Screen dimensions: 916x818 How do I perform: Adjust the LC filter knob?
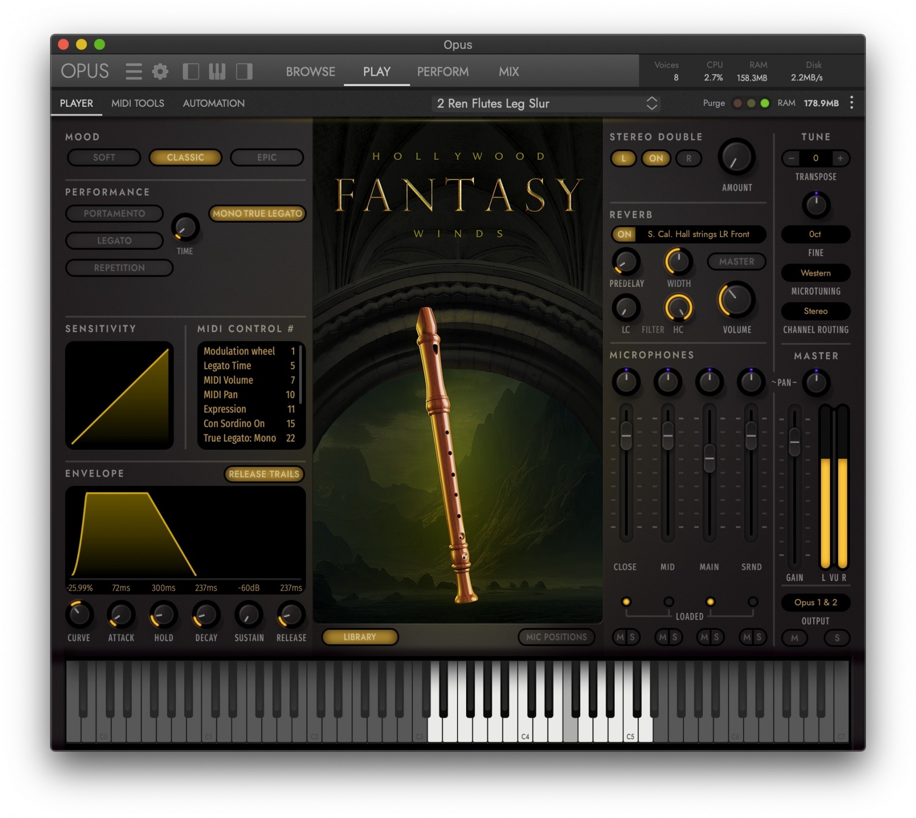pos(626,308)
